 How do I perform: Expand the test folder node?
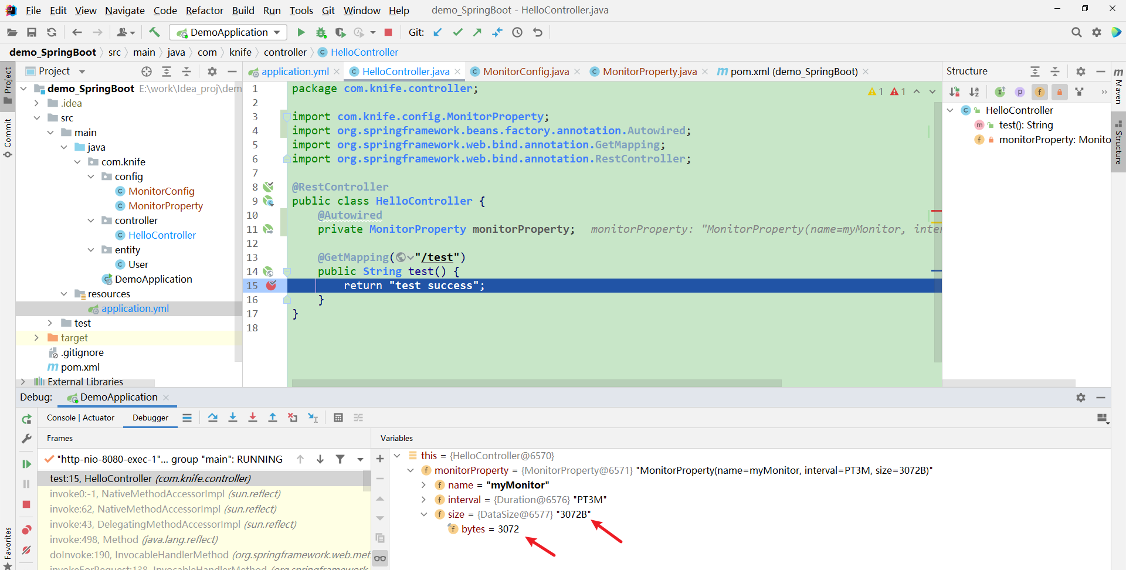point(50,323)
